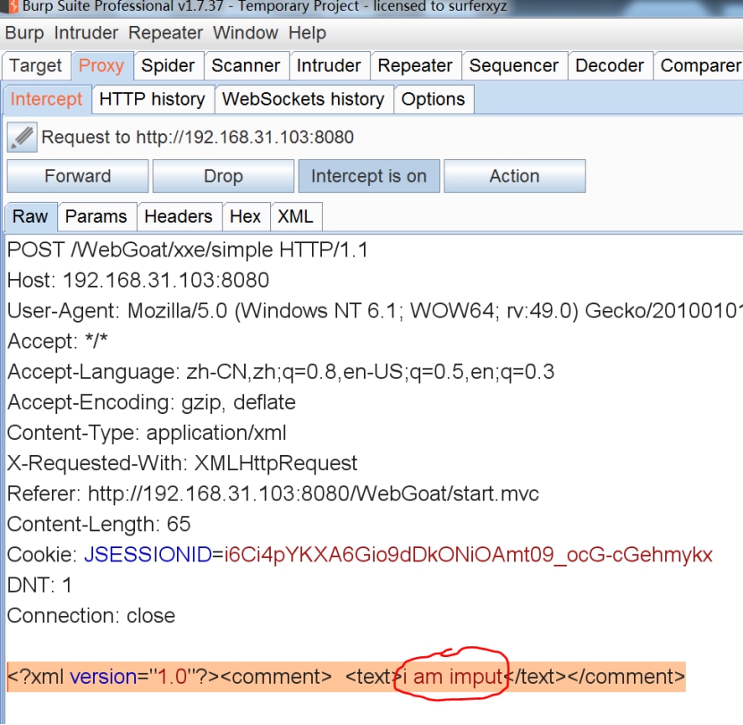Click the 'i am imput' text in XML body

coord(452,677)
